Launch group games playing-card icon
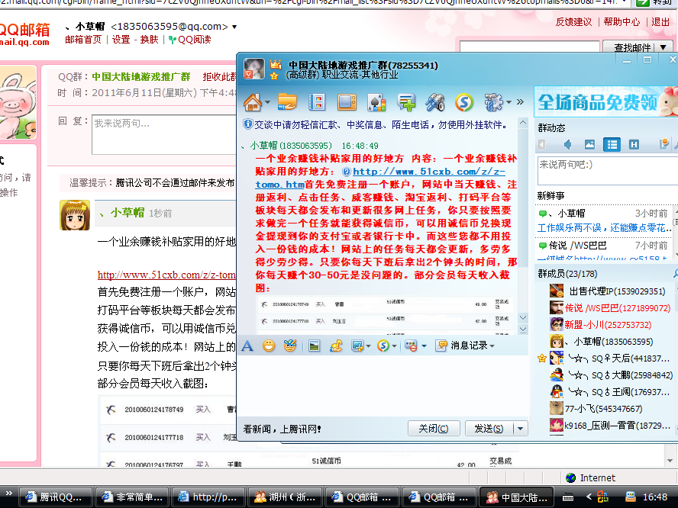Image resolution: width=678 pixels, height=508 pixels. click(376, 102)
